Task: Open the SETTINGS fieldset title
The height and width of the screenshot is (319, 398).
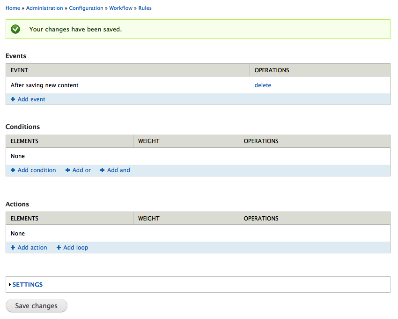Action: coord(28,285)
